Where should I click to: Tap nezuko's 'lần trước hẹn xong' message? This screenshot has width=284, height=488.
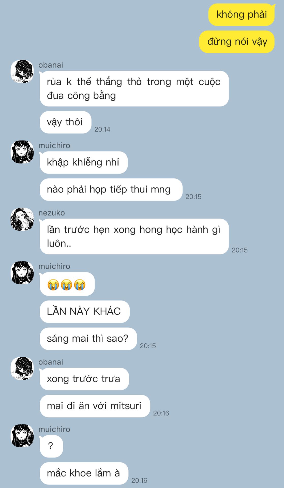coord(134,237)
